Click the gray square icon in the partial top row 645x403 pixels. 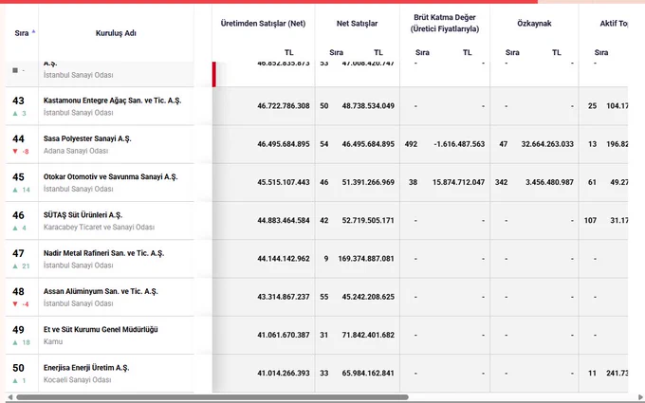pos(15,70)
